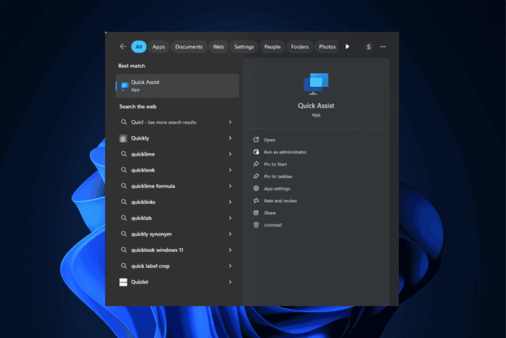
Task: Choose Pin to taskbar
Action: click(278, 177)
